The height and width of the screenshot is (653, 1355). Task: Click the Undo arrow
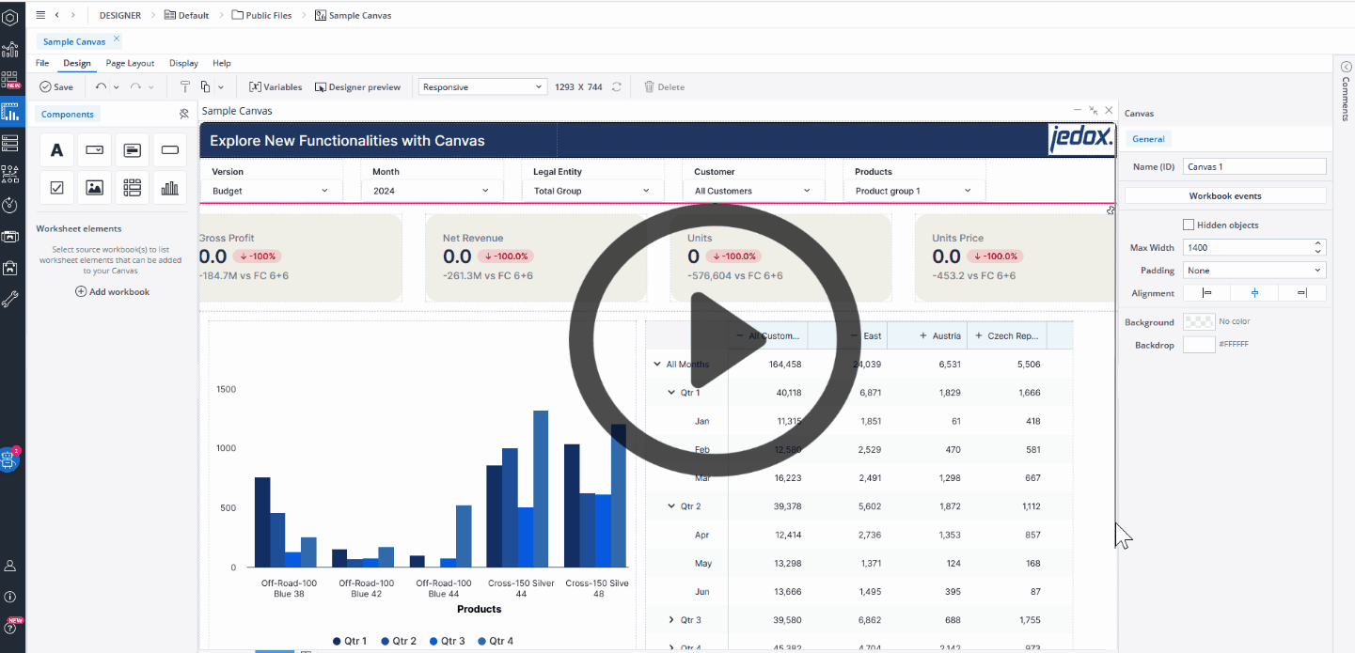point(101,86)
